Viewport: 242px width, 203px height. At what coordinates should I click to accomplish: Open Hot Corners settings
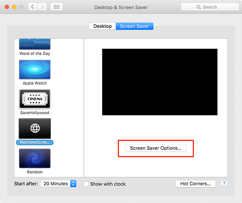coord(195,184)
